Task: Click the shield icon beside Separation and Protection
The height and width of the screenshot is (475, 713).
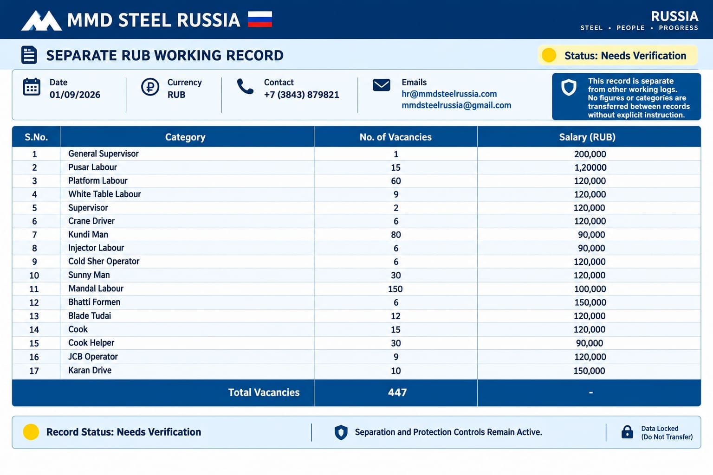Action: point(341,432)
